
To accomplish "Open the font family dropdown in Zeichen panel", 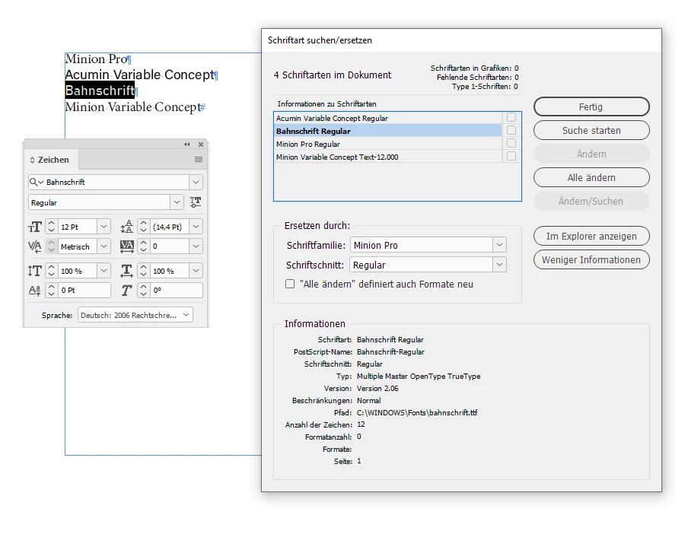I will tap(196, 182).
